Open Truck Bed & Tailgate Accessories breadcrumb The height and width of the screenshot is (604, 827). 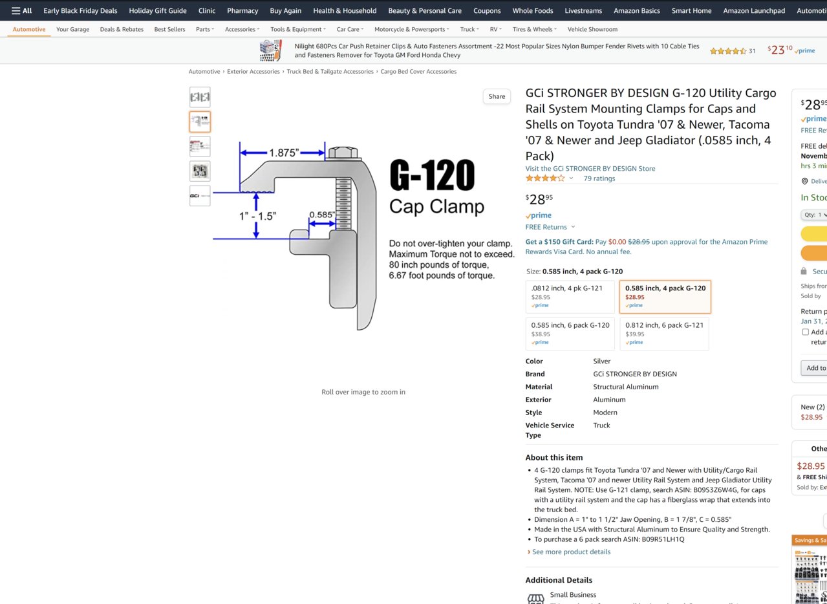[330, 72]
